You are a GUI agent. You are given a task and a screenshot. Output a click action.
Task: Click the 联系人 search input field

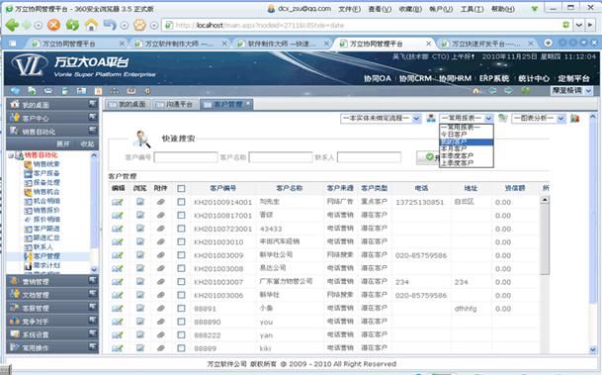tap(369, 157)
